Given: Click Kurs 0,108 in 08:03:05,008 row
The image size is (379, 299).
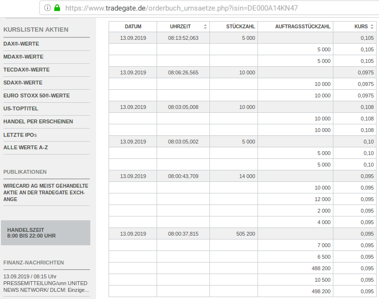Looking at the screenshot, I should coord(367,107).
